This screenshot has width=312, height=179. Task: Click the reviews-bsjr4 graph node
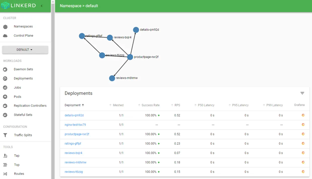[x=110, y=38]
